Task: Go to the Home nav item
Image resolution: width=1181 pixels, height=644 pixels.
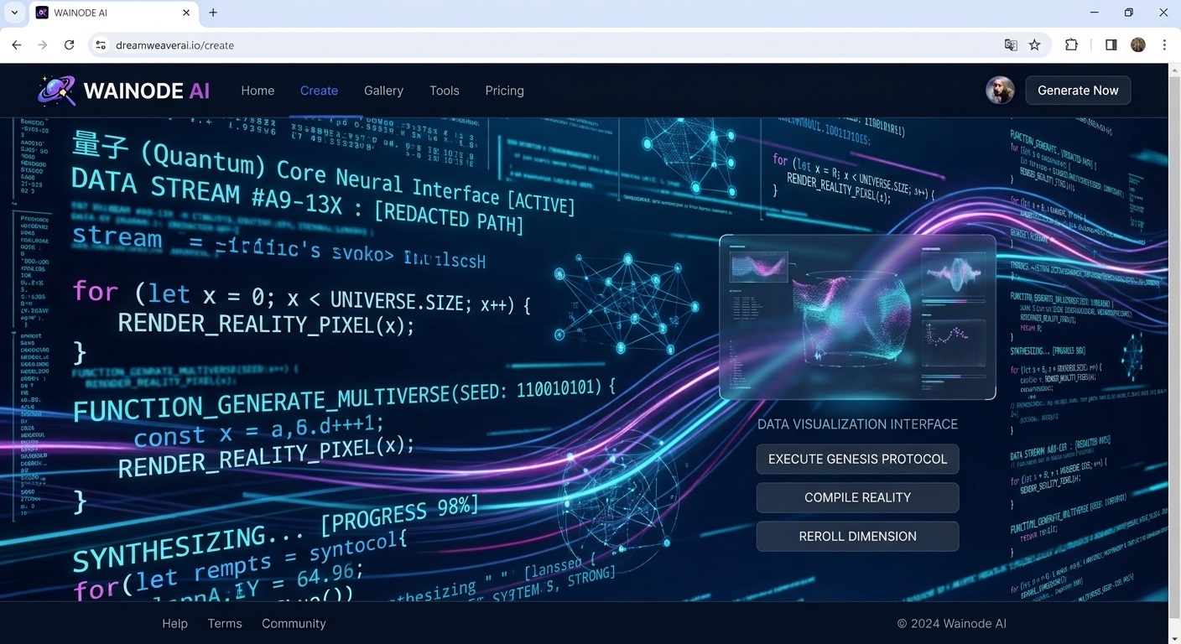Action: tap(258, 91)
